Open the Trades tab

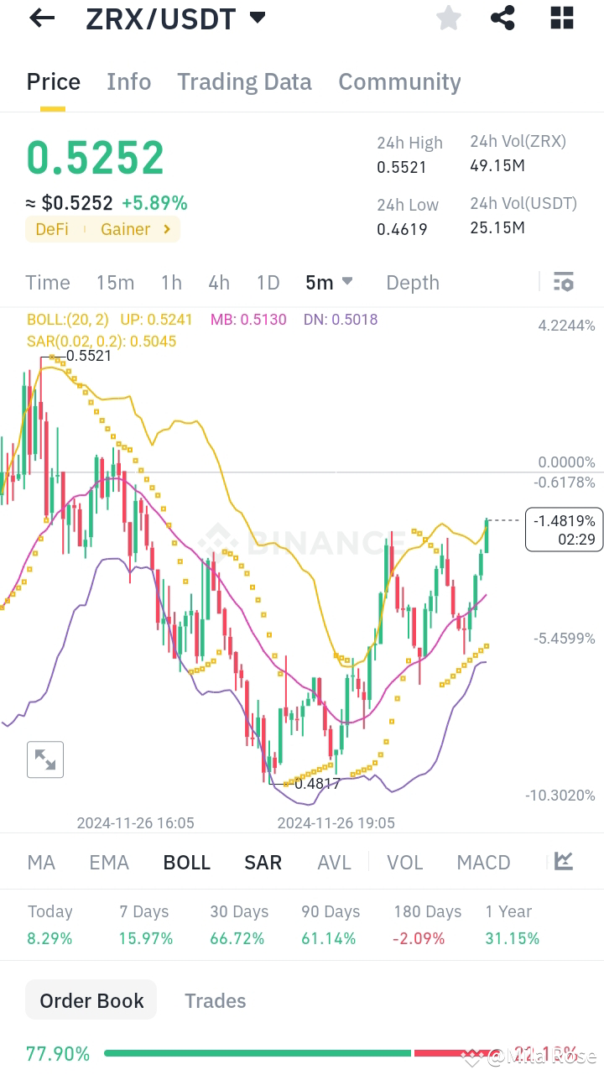click(x=216, y=1000)
